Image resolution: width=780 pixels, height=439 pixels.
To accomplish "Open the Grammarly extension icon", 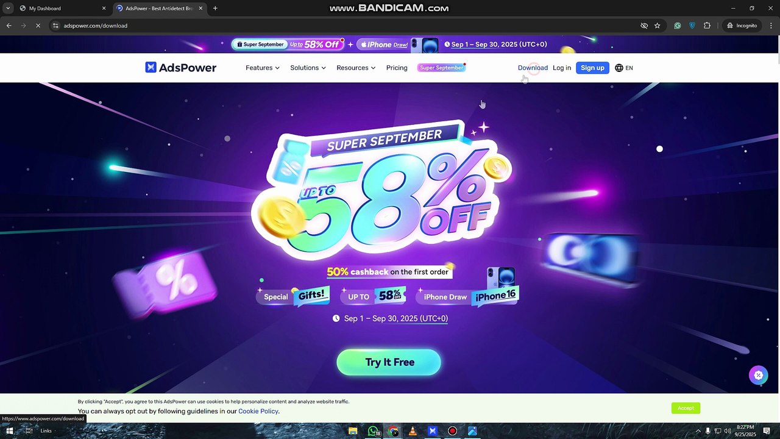I will (x=678, y=26).
